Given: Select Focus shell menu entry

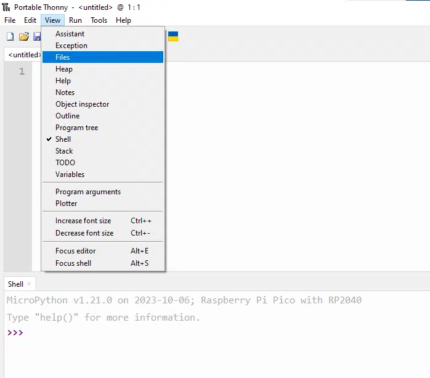Looking at the screenshot, I should (103, 263).
